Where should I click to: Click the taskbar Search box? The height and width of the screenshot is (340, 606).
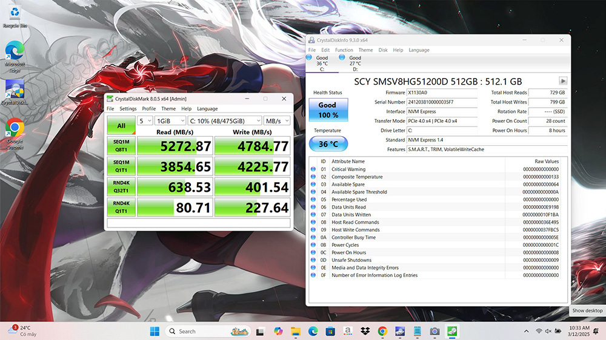[x=208, y=331]
